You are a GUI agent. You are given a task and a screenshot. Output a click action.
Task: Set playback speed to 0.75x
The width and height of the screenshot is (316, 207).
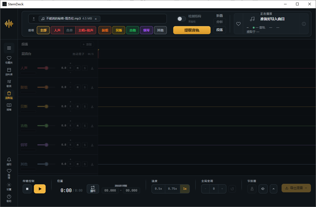[x=172, y=189]
